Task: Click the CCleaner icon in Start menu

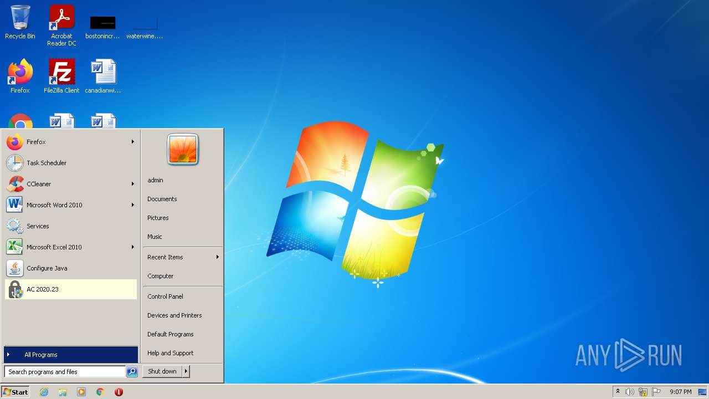Action: pyautogui.click(x=15, y=184)
